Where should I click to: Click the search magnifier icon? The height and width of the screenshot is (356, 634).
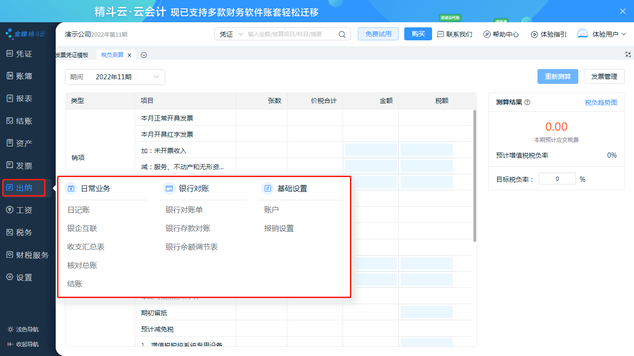[342, 34]
